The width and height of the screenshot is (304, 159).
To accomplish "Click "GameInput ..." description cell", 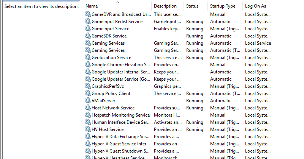I will [x=167, y=22].
